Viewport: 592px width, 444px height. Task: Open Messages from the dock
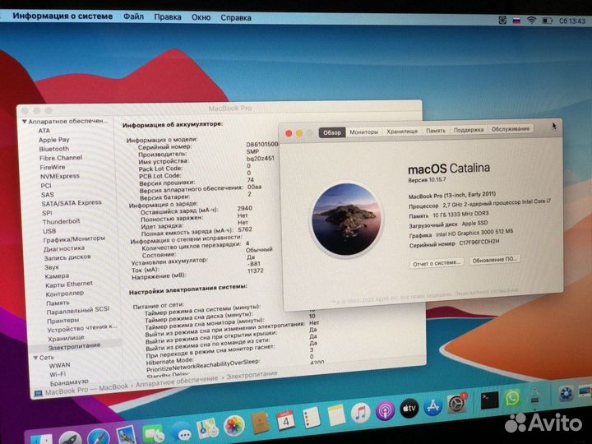(x=180, y=432)
